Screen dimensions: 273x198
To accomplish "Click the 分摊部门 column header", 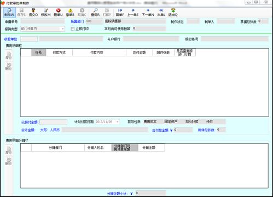I will (58, 148).
